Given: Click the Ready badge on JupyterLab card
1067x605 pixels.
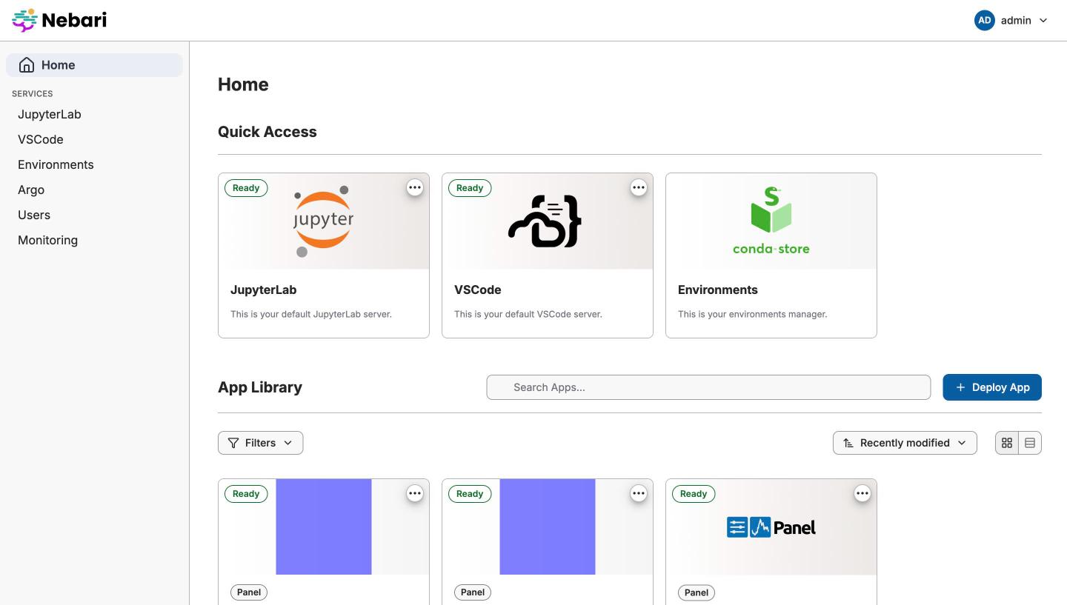Looking at the screenshot, I should pos(246,188).
